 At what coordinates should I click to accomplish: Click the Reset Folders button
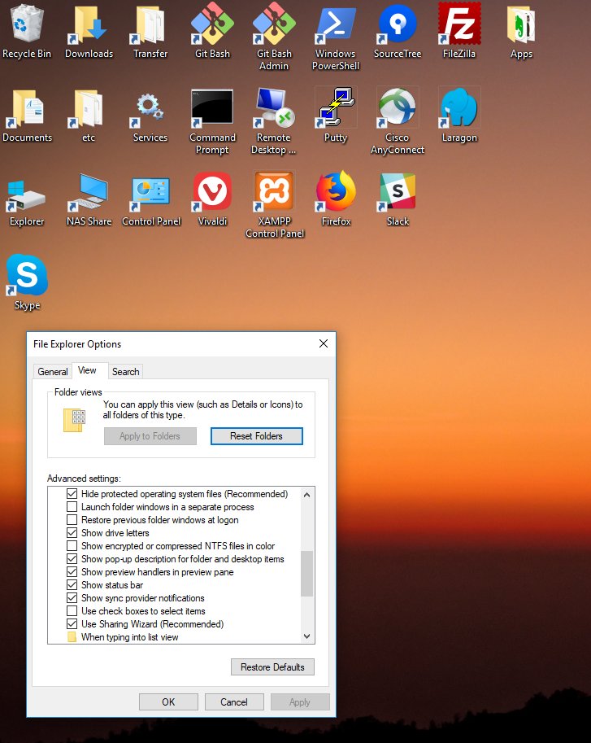pyautogui.click(x=256, y=436)
